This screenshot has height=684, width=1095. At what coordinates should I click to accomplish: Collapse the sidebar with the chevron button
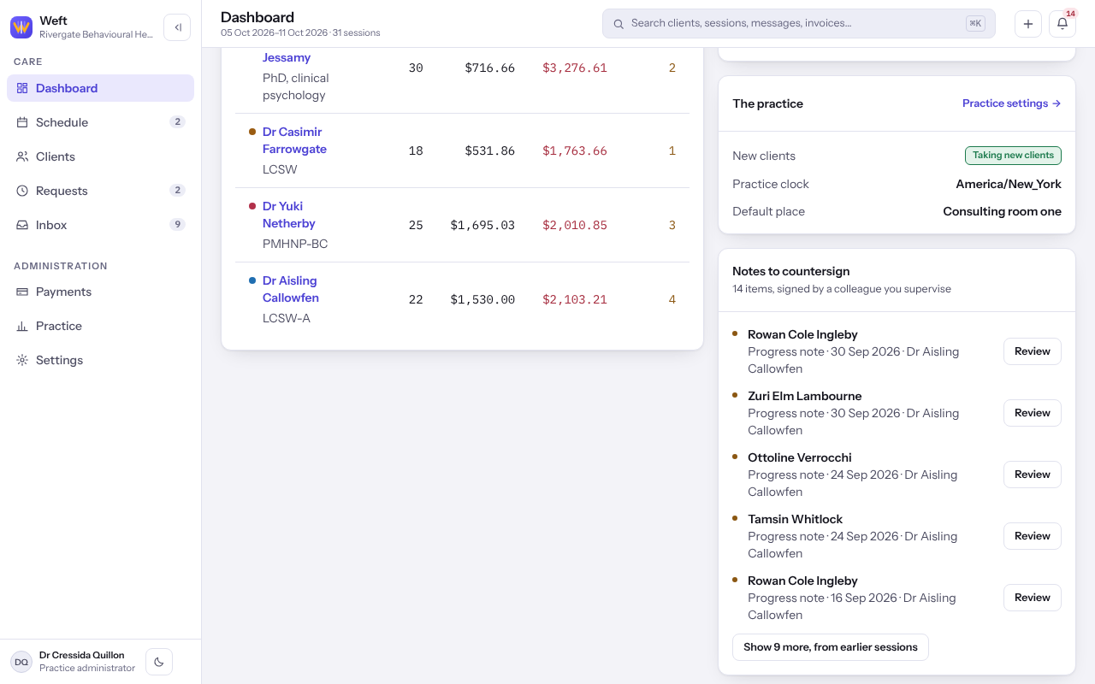[x=177, y=27]
